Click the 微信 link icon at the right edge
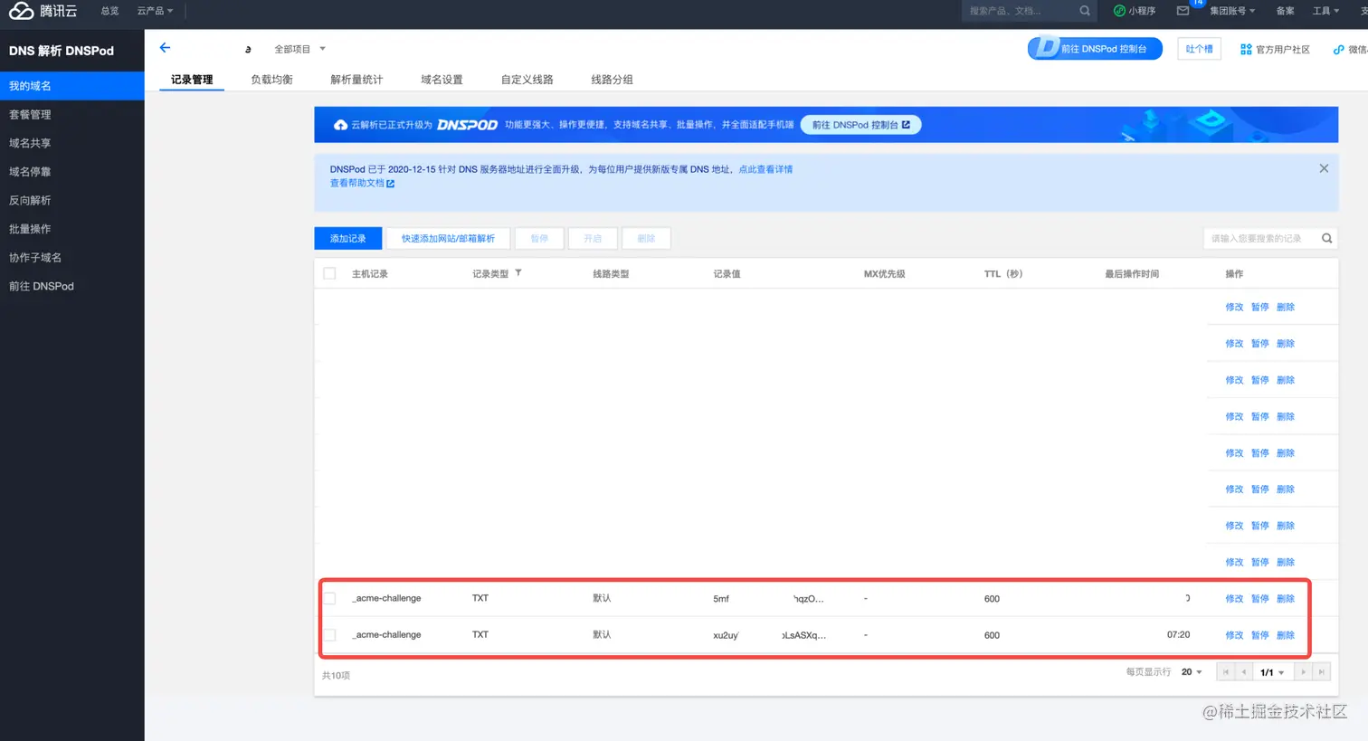 click(1338, 49)
